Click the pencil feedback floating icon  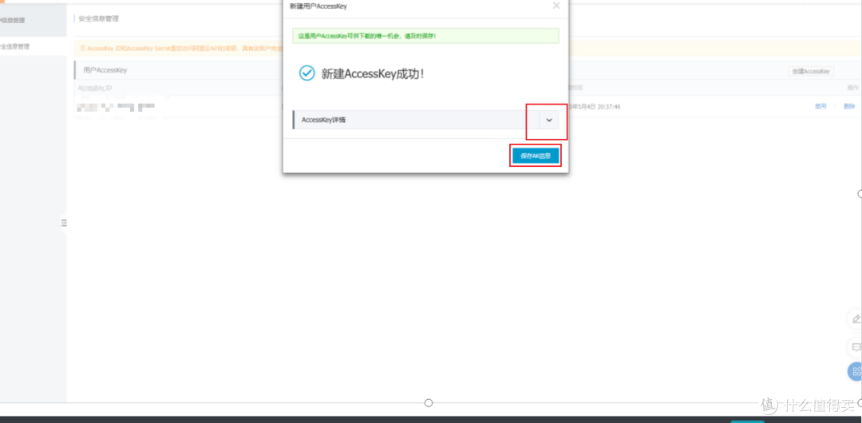pos(856,318)
